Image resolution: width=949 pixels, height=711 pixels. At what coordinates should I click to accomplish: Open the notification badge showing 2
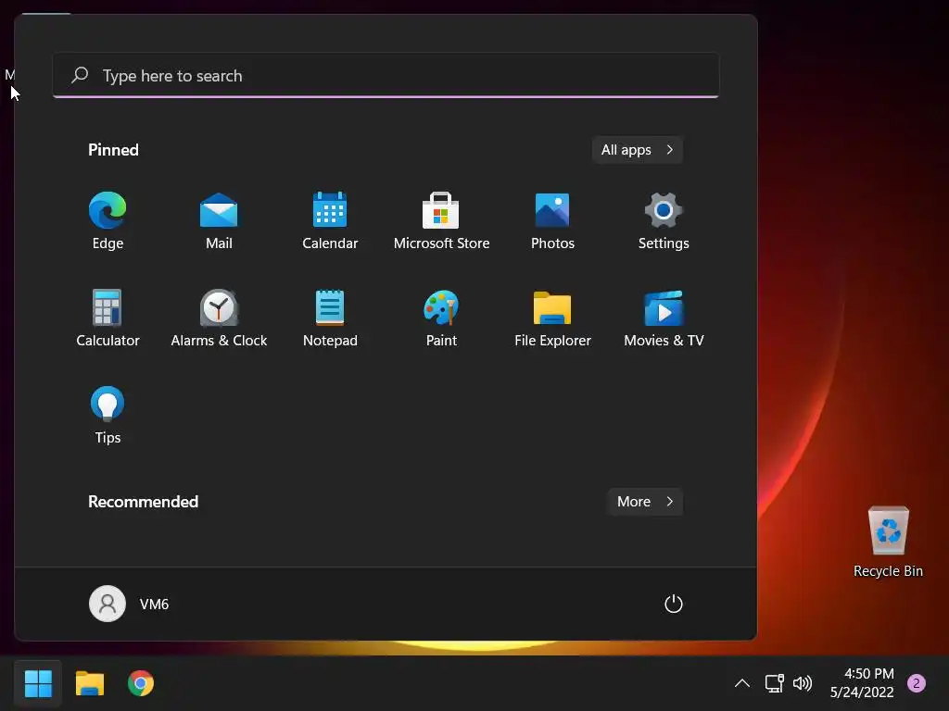coord(917,683)
